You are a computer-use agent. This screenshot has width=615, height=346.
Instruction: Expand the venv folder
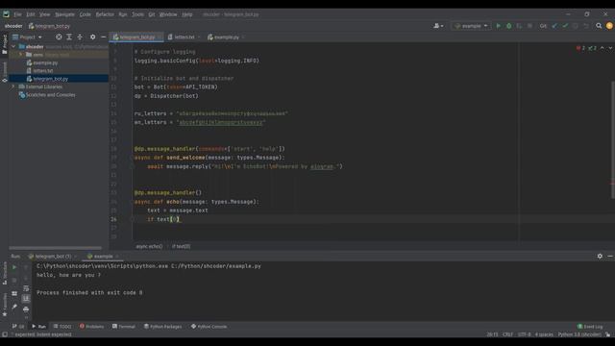pyautogui.click(x=21, y=55)
